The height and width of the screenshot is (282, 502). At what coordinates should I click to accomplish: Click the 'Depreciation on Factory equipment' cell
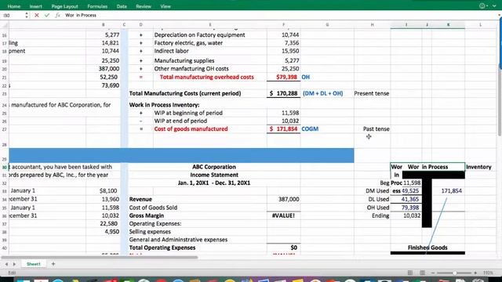tap(199, 34)
